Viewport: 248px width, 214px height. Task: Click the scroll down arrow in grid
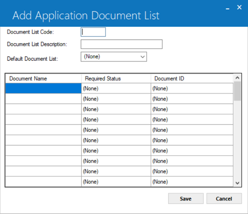click(x=237, y=183)
